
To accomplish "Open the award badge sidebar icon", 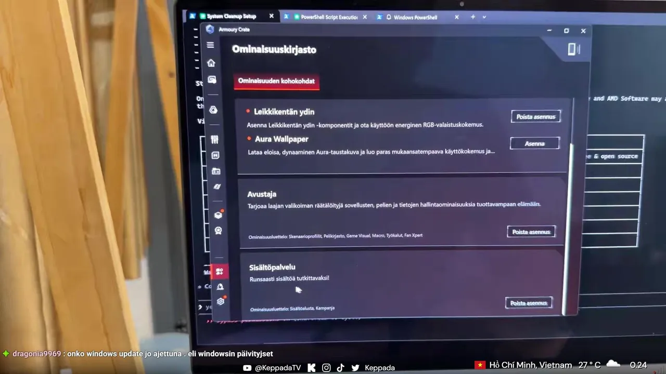I will coord(219,231).
